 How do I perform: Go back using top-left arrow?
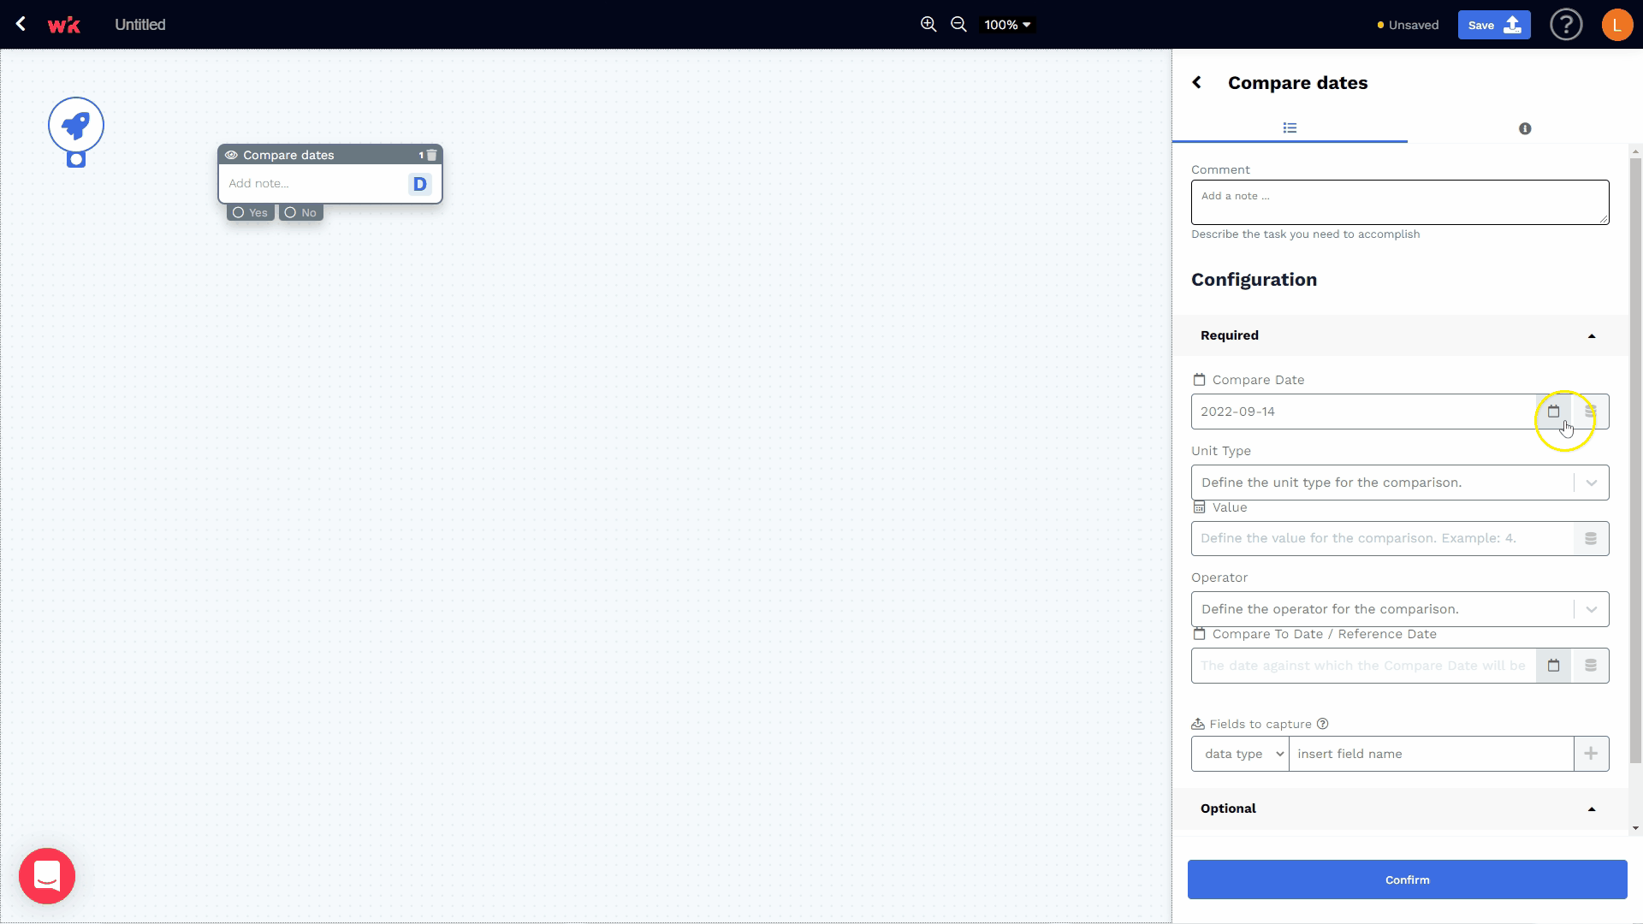coord(21,24)
